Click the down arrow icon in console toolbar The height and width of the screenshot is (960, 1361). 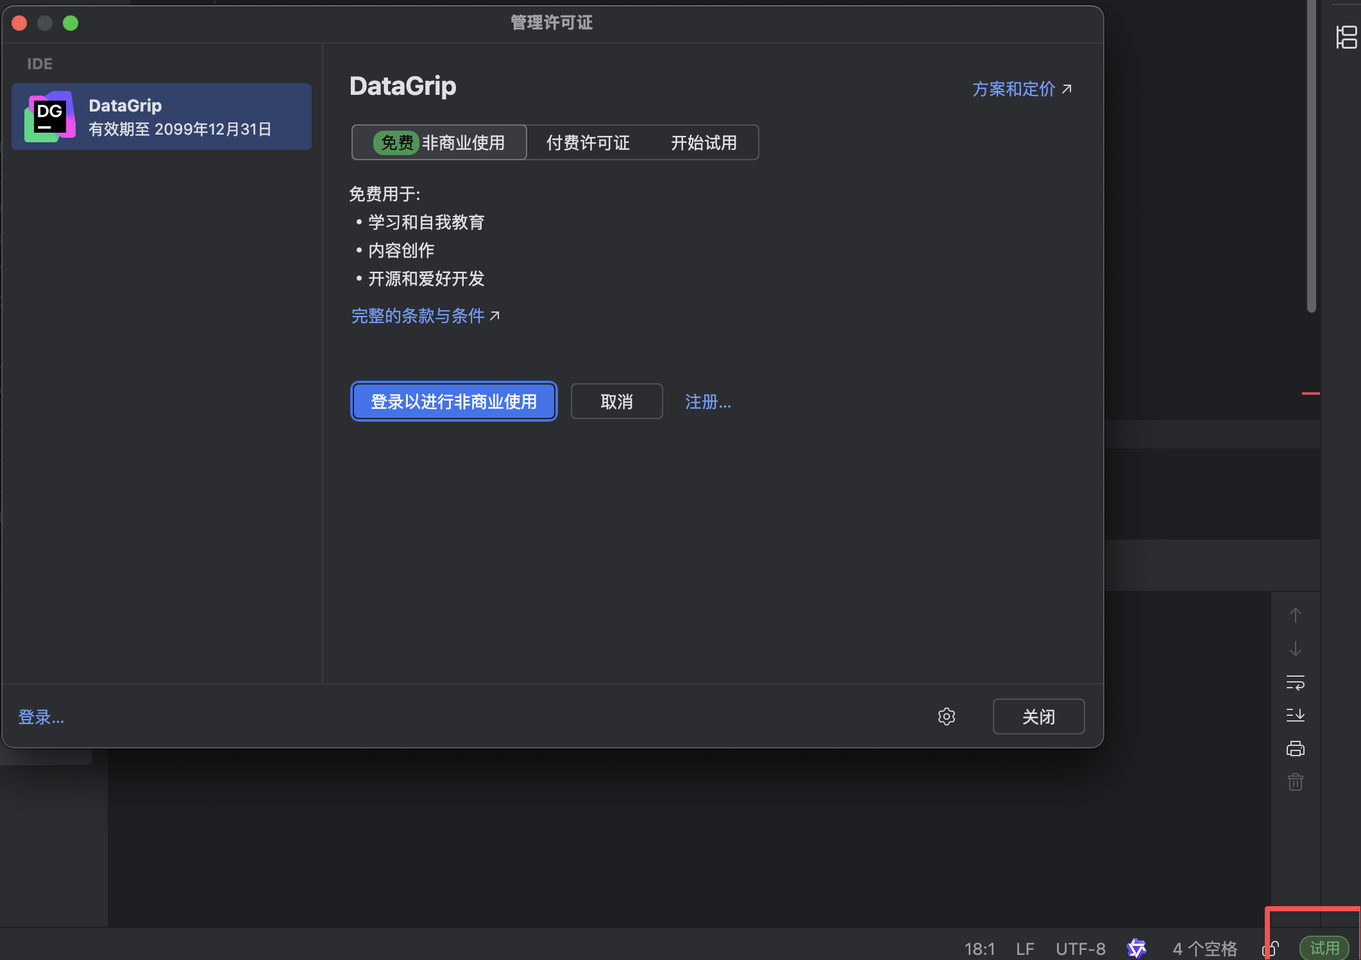(1295, 649)
